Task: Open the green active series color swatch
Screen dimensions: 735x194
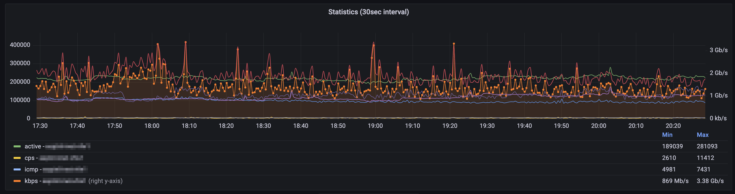Action: (x=17, y=147)
